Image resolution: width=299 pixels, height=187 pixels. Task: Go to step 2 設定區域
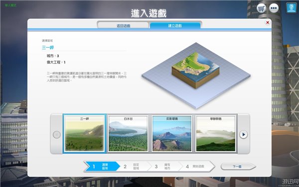134,167
